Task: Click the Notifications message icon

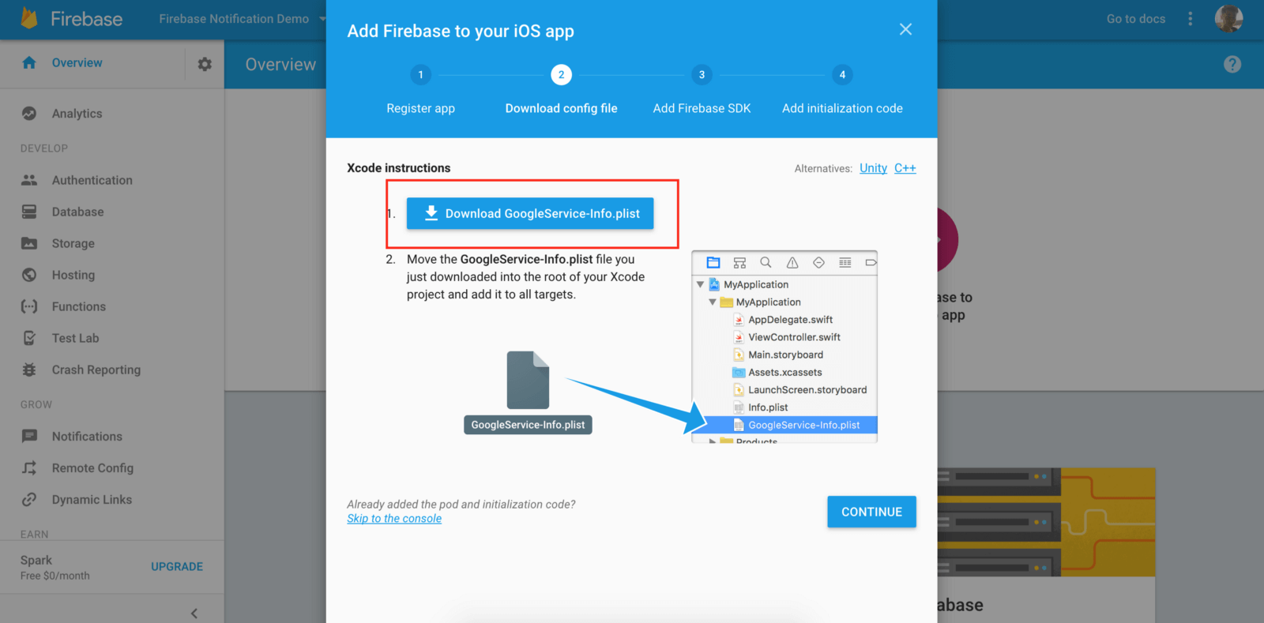Action: click(29, 436)
